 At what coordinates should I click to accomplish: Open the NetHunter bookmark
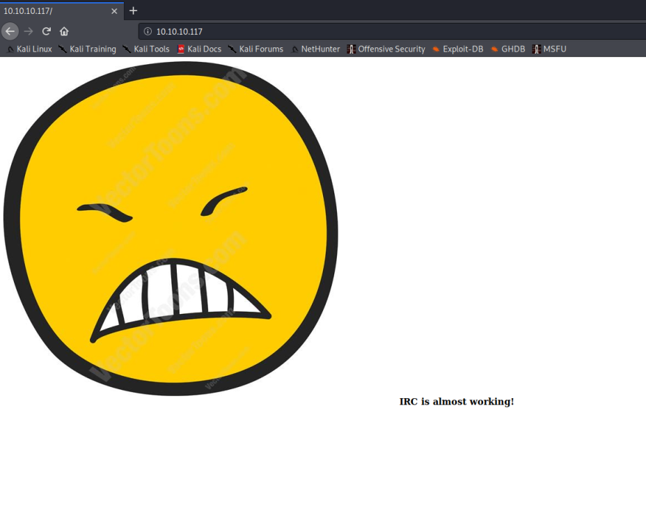(315, 49)
